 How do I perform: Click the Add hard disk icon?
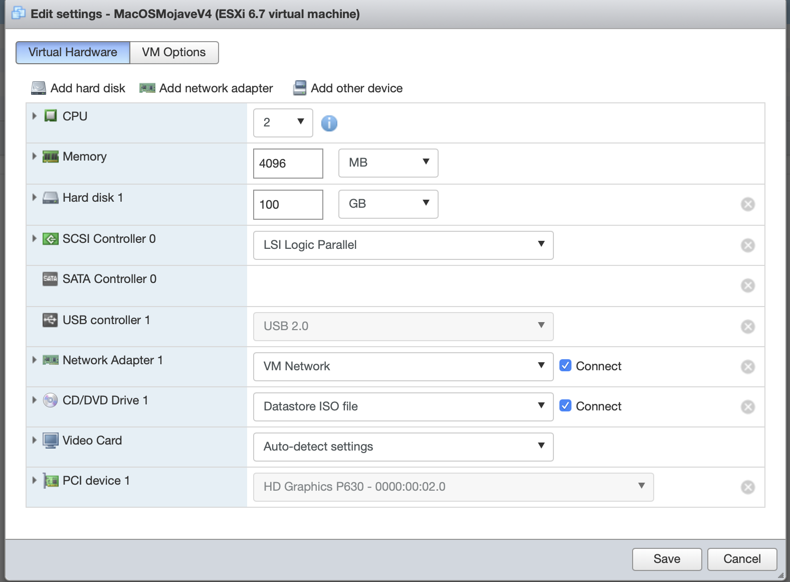39,88
